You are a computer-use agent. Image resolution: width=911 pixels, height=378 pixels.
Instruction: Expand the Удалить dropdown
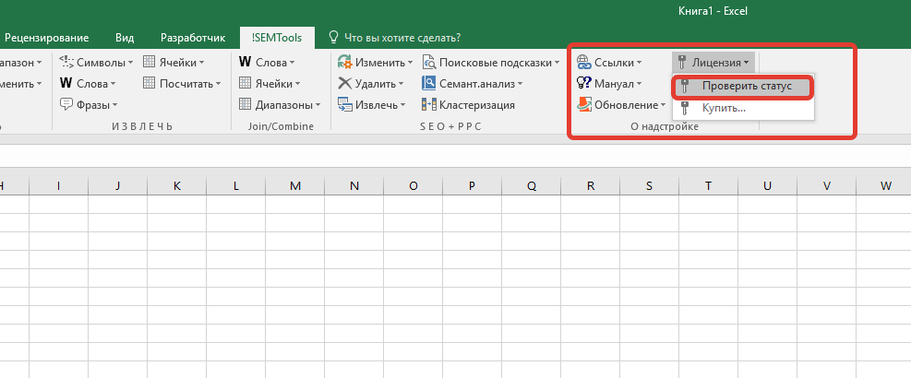coord(401,84)
